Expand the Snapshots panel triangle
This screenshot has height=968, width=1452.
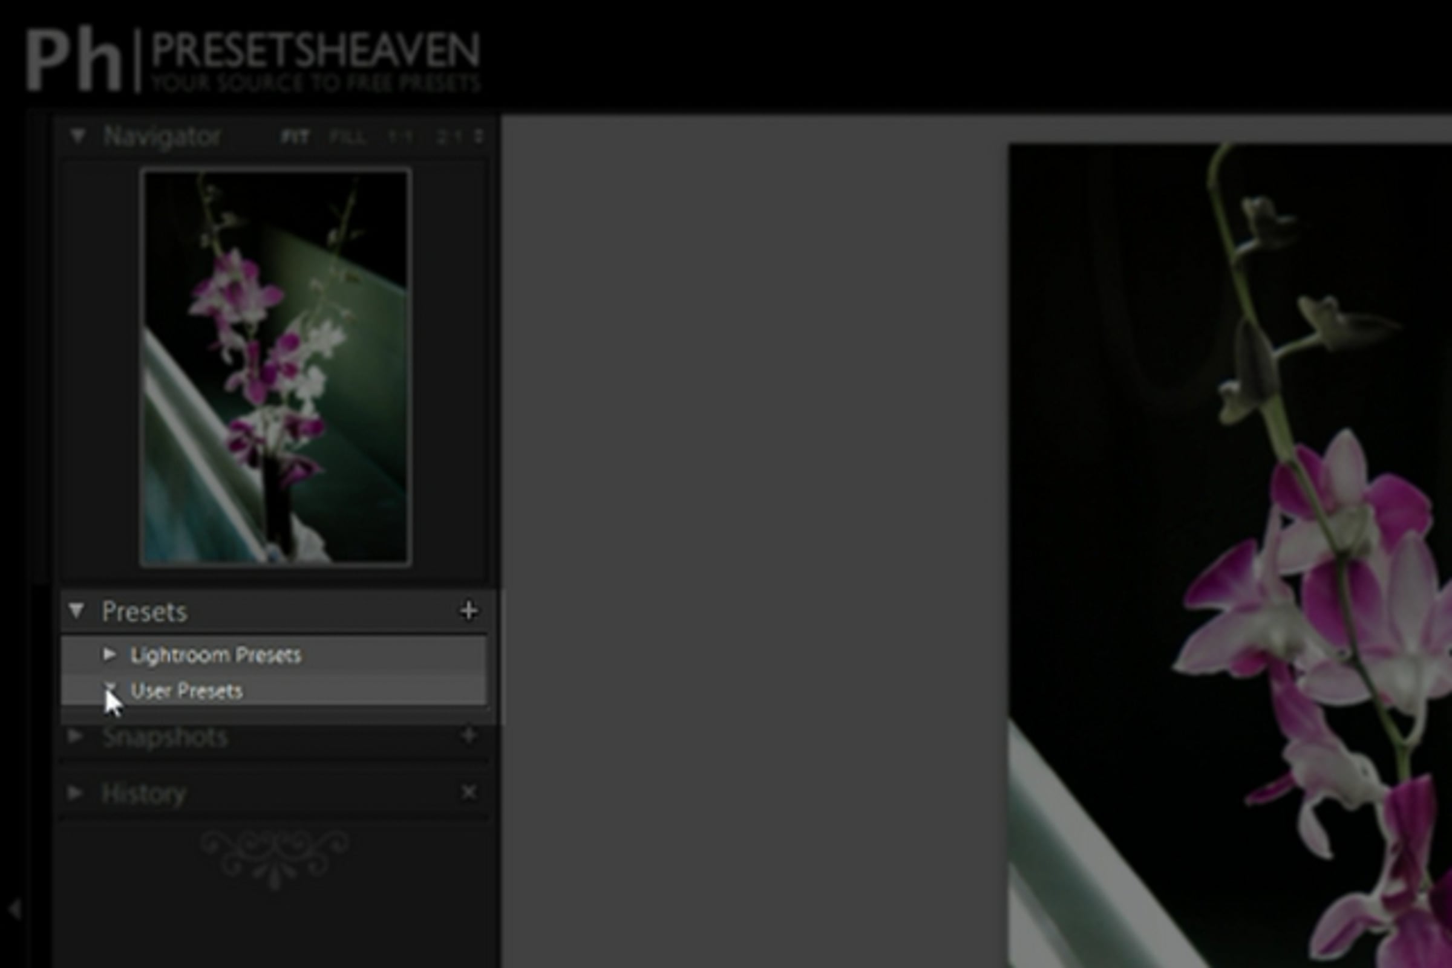tap(75, 735)
